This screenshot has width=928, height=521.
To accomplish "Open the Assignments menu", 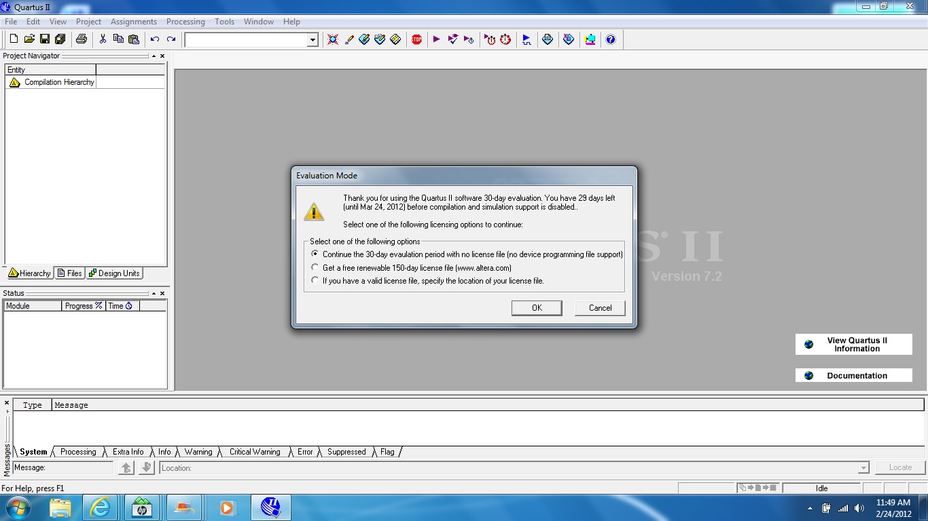I will pos(134,22).
